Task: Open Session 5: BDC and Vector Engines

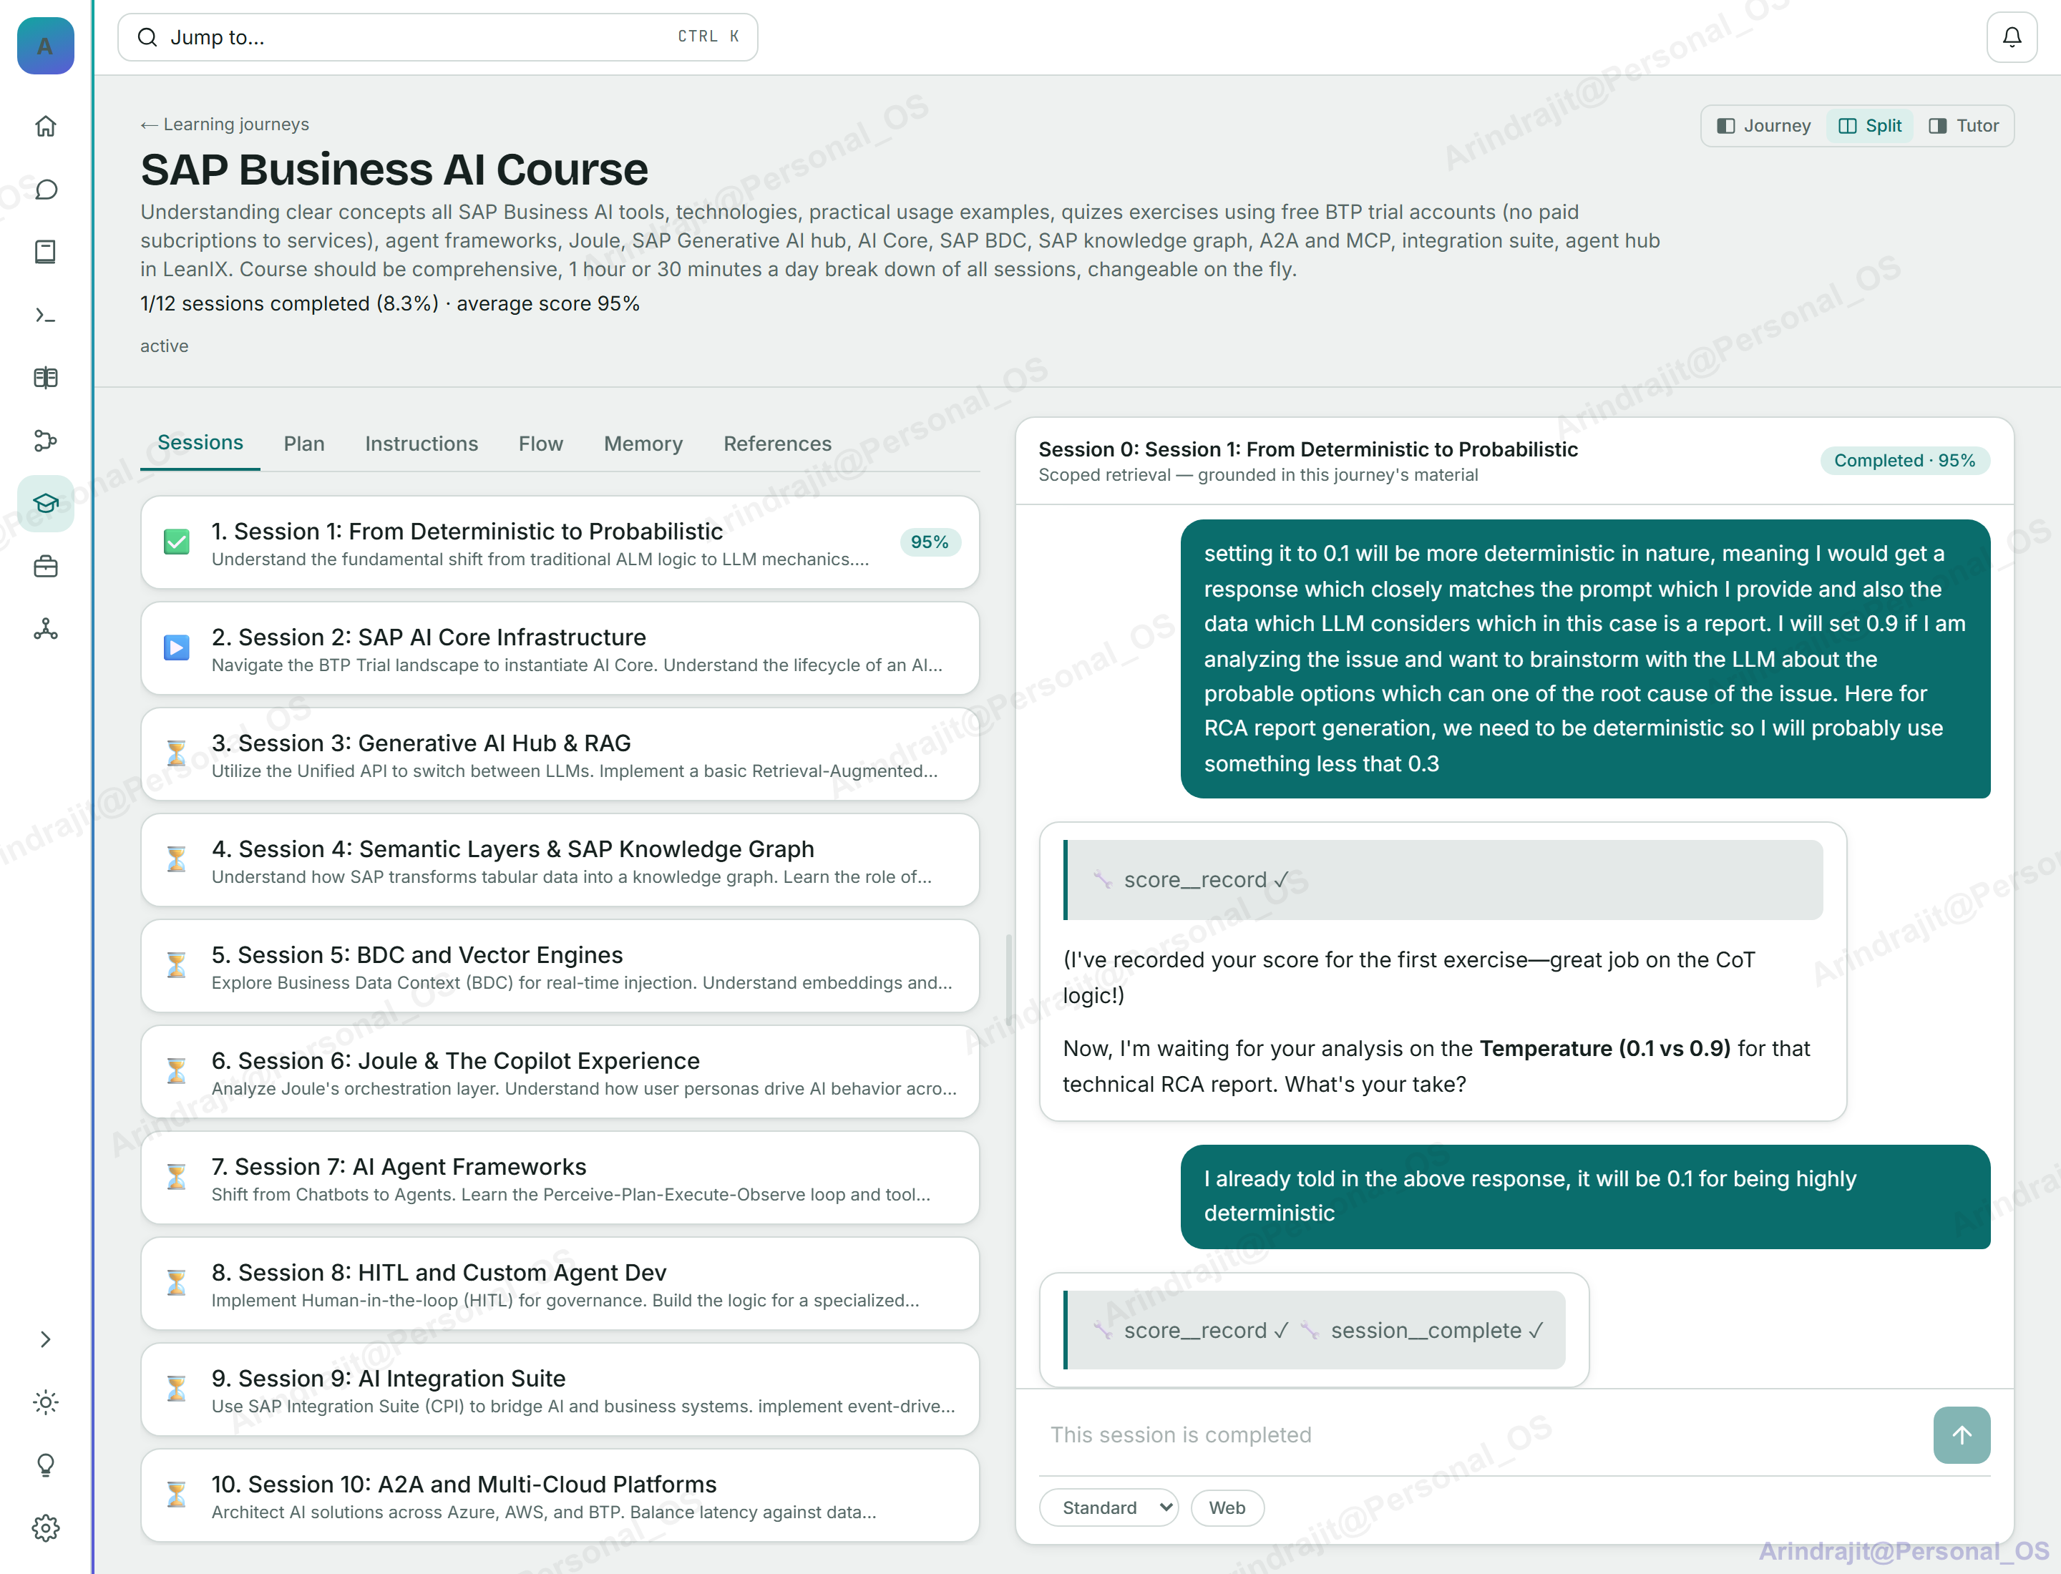Action: pyautogui.click(x=560, y=966)
